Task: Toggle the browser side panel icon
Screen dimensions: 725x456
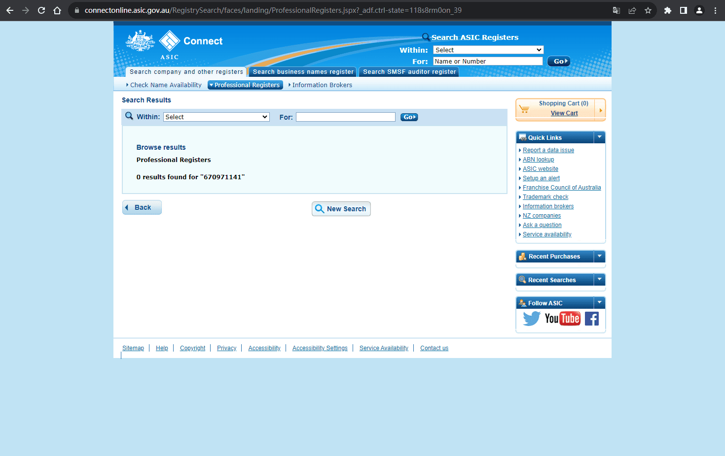Action: [x=684, y=10]
